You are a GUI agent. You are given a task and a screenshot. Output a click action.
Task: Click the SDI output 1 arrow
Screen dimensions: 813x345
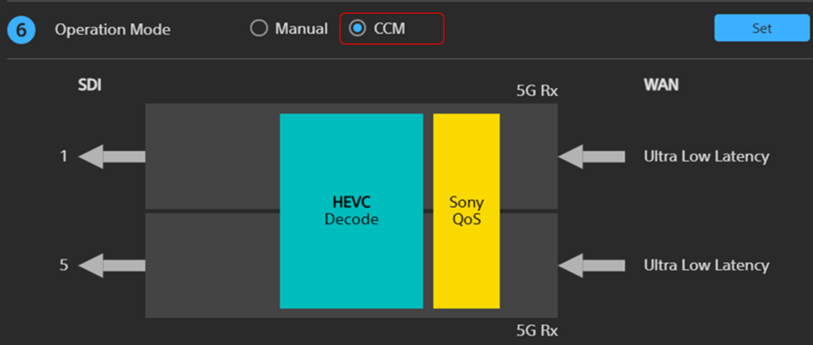112,156
